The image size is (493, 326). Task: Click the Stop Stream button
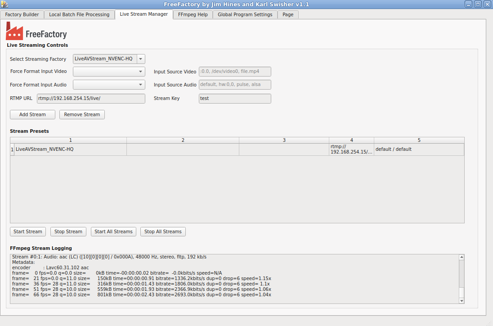(x=68, y=231)
